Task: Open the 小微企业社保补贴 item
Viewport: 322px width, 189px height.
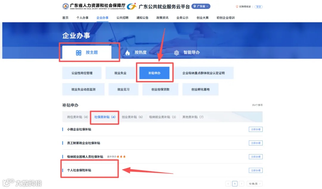Action: click(x=79, y=129)
